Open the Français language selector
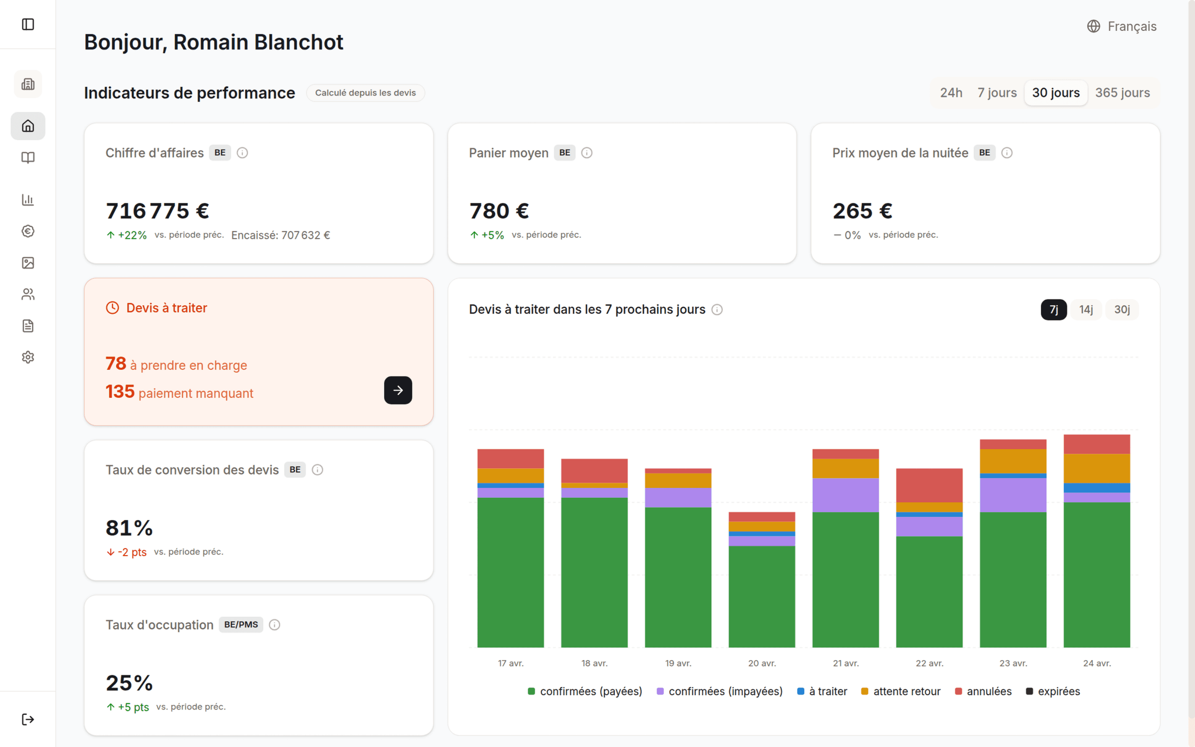Viewport: 1195px width, 747px height. (x=1121, y=26)
